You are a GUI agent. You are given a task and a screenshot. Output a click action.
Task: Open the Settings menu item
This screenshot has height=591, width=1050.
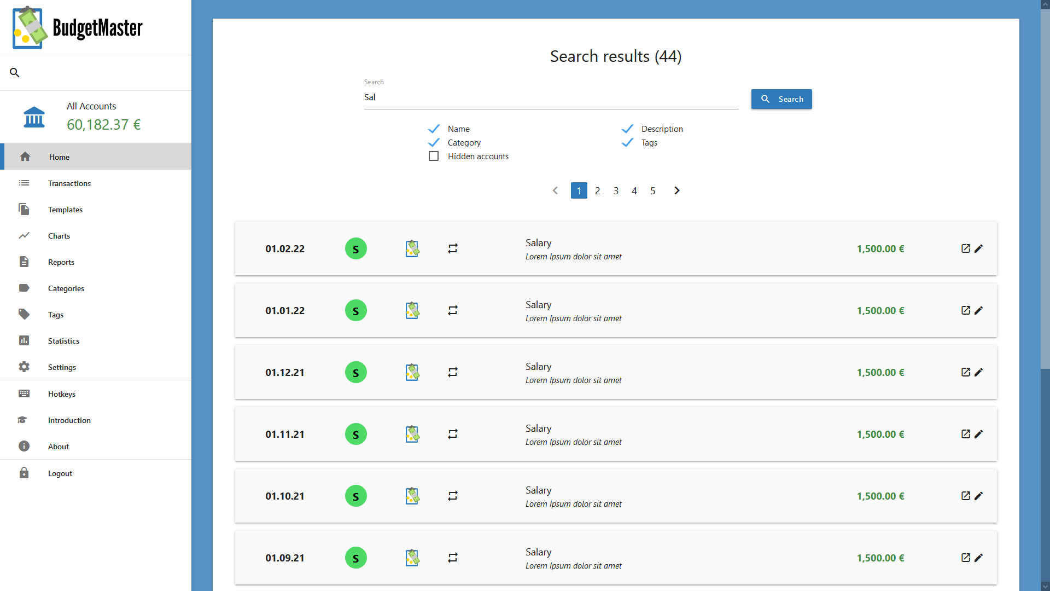pos(96,367)
